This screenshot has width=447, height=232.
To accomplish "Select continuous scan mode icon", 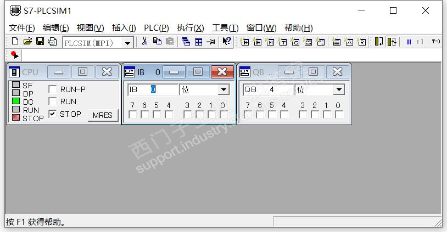I will point(392,42).
